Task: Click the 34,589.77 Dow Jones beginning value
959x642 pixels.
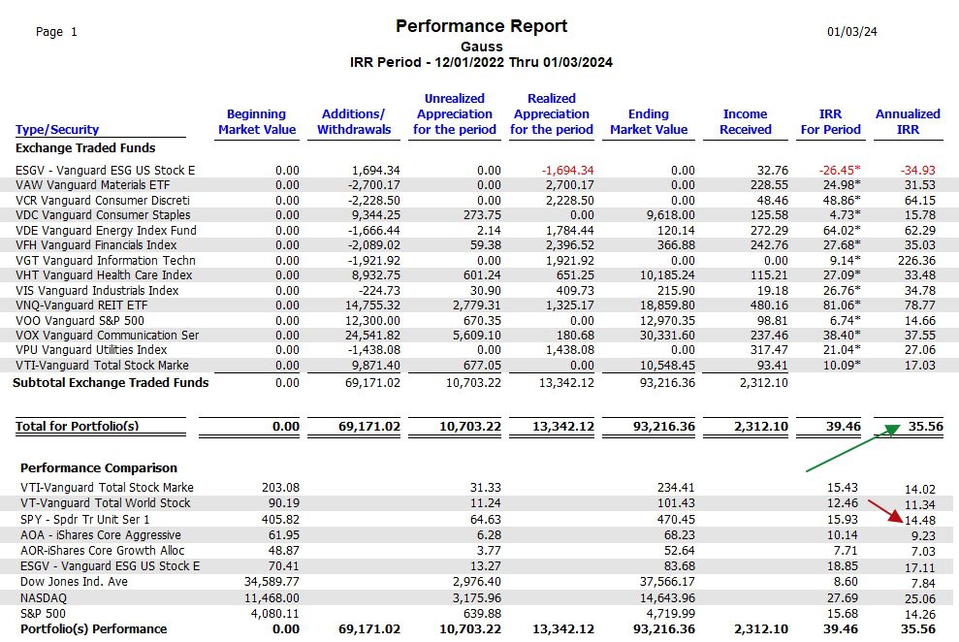Action: click(x=272, y=582)
